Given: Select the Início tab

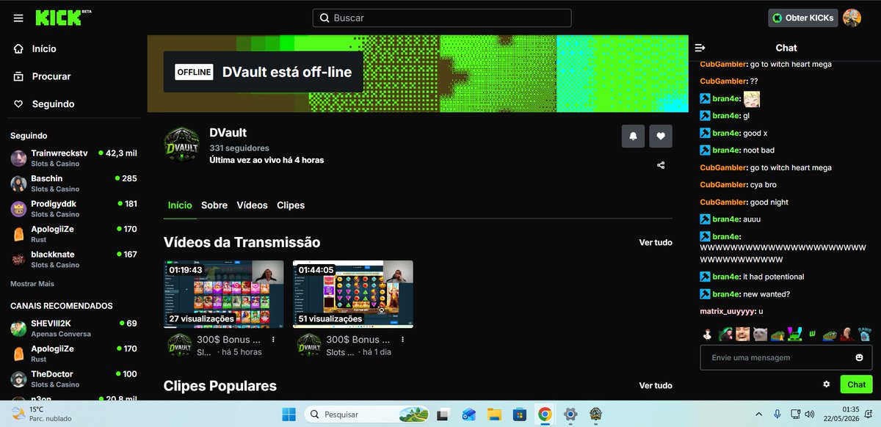Looking at the screenshot, I should tap(180, 205).
